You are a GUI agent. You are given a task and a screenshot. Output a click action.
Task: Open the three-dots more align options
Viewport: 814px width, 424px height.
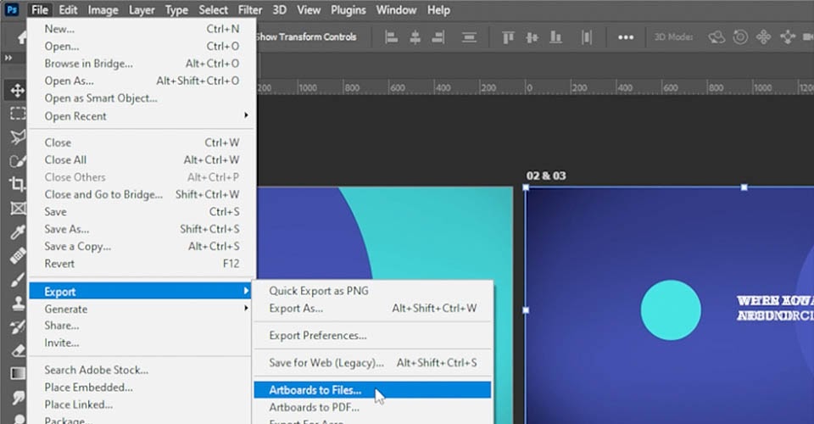pyautogui.click(x=626, y=37)
